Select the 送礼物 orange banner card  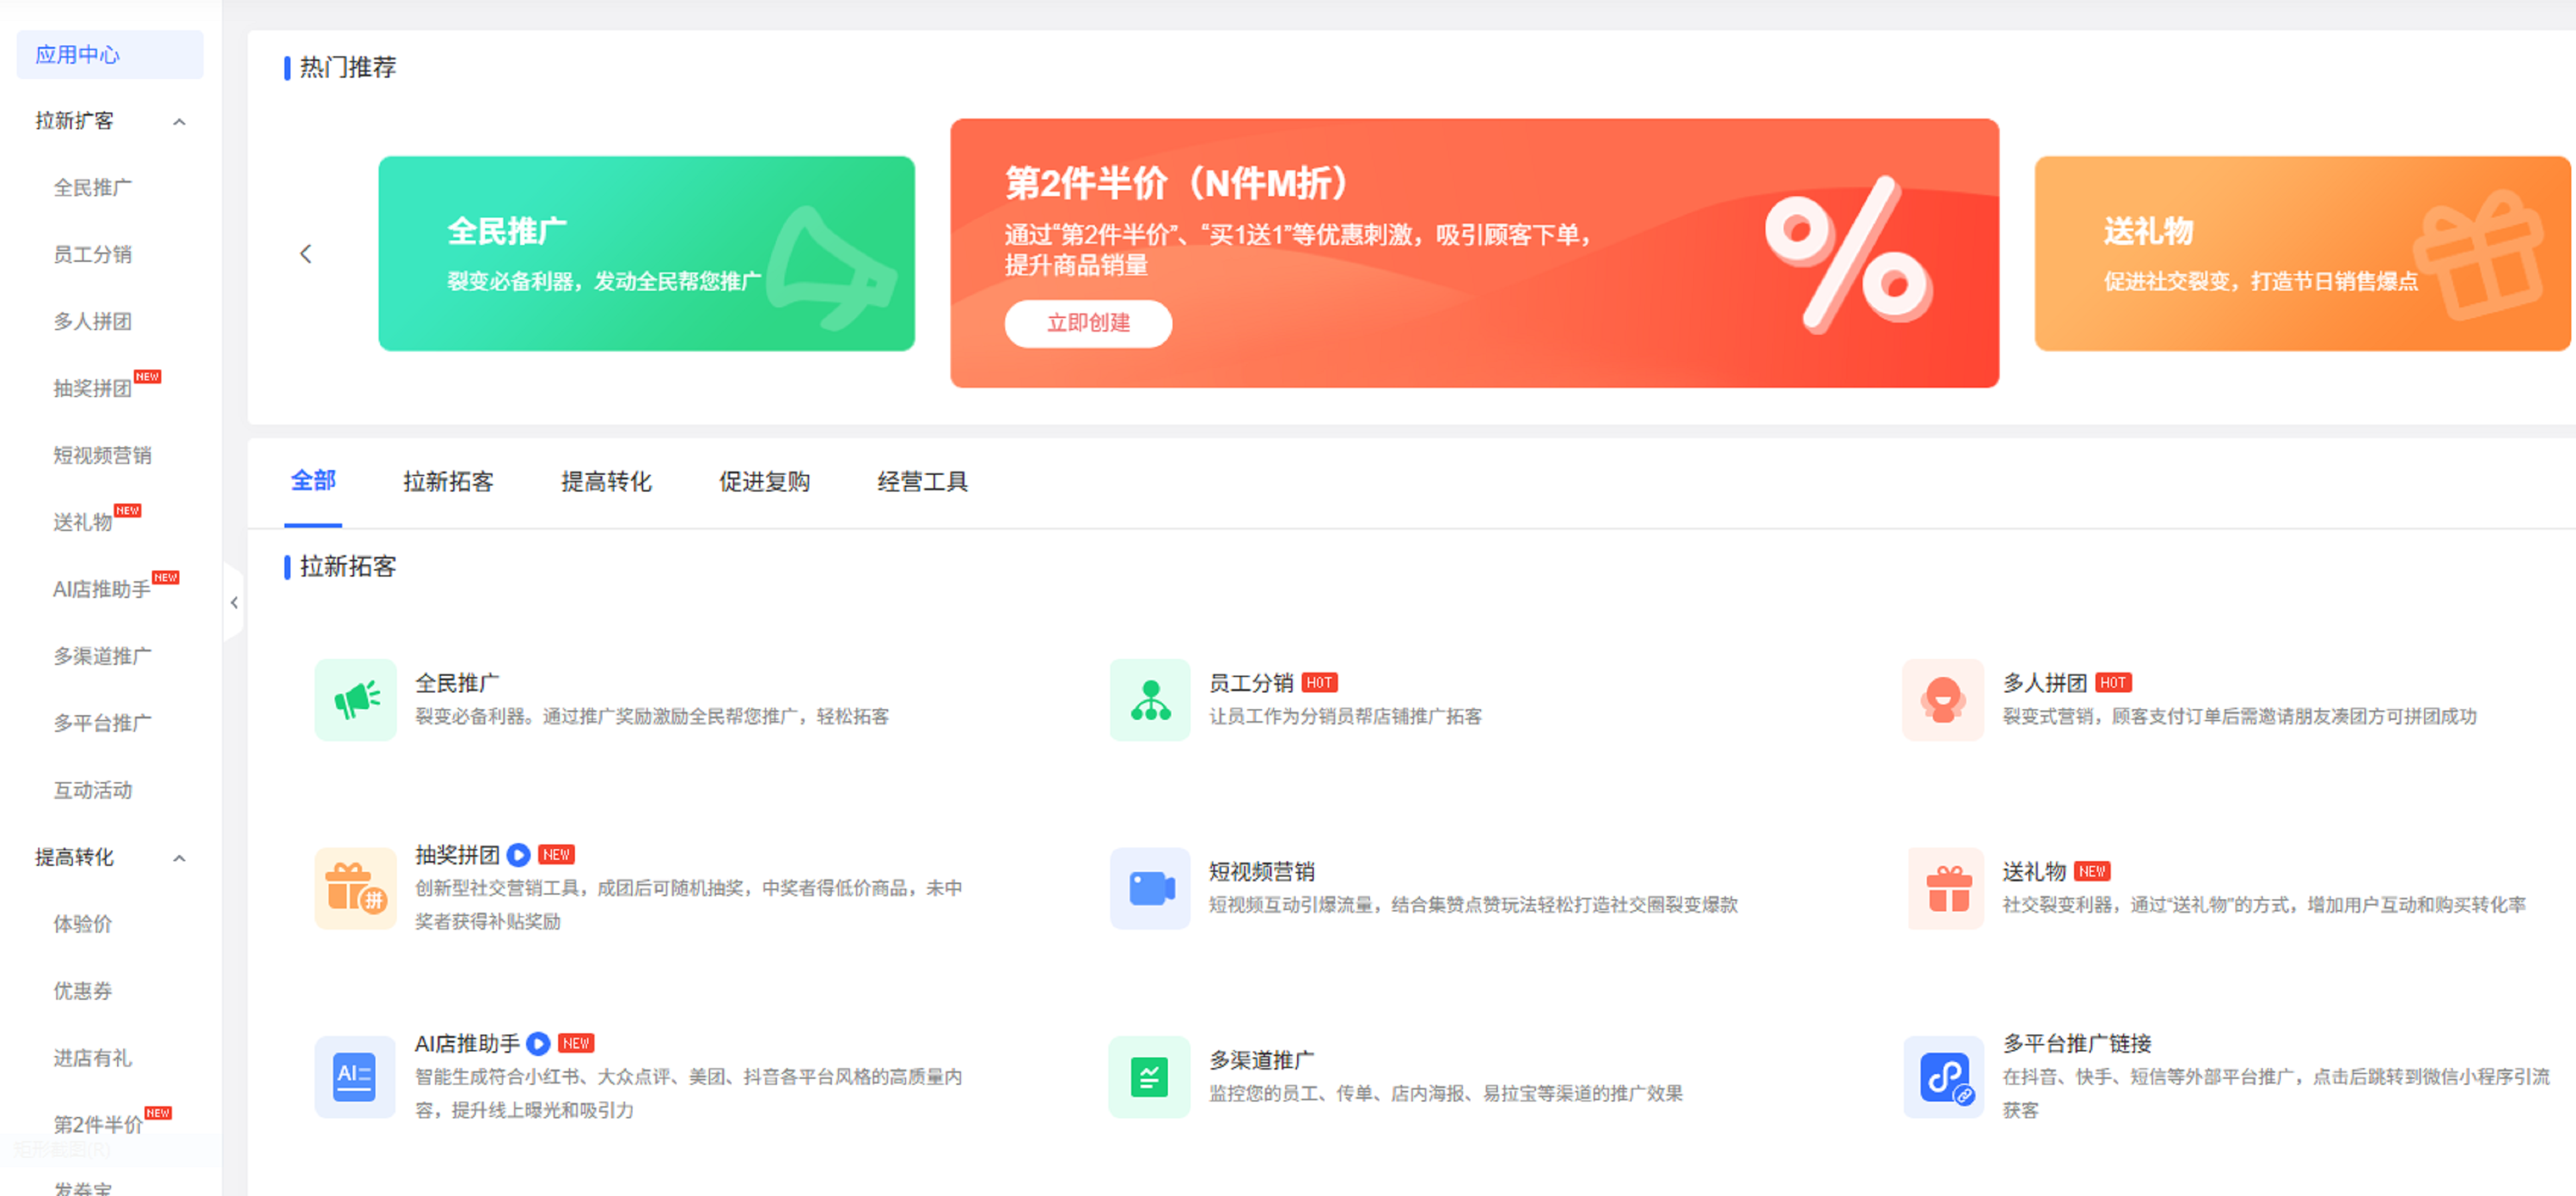(2300, 254)
